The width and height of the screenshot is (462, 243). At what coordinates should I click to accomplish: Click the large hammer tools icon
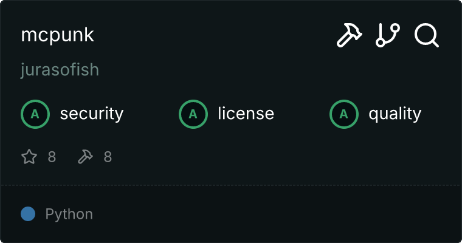350,35
